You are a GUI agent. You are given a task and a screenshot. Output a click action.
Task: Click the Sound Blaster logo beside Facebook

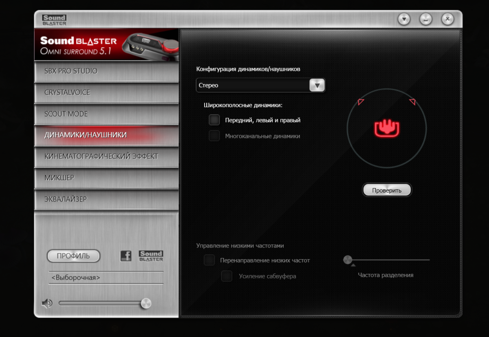[151, 256]
